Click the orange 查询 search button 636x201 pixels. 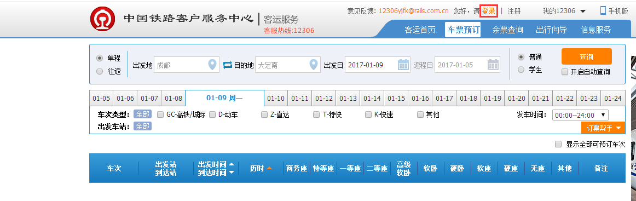587,56
